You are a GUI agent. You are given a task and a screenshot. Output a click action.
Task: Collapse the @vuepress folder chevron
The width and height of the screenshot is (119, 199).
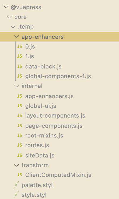6,7
